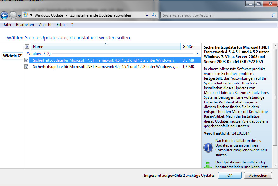The width and height of the screenshot is (278, 186).
Task: Click the details pane scrollbar thumb
Action: [x=275, y=97]
